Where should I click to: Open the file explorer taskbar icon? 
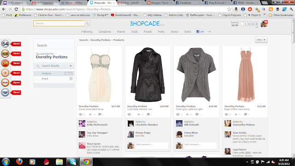(x=59, y=162)
